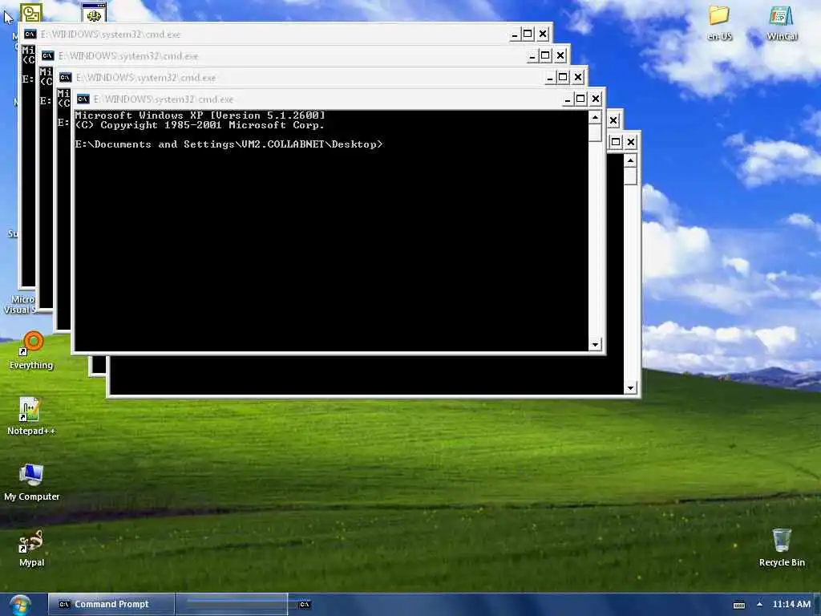Image resolution: width=821 pixels, height=616 pixels.
Task: Minimize the frontmost cmd.exe window
Action: [x=567, y=99]
